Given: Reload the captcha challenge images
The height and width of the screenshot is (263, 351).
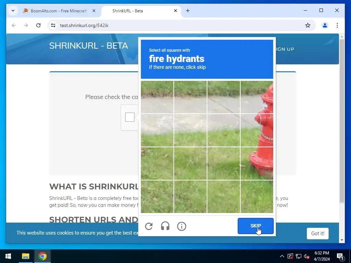Looking at the screenshot, I should click(x=149, y=226).
